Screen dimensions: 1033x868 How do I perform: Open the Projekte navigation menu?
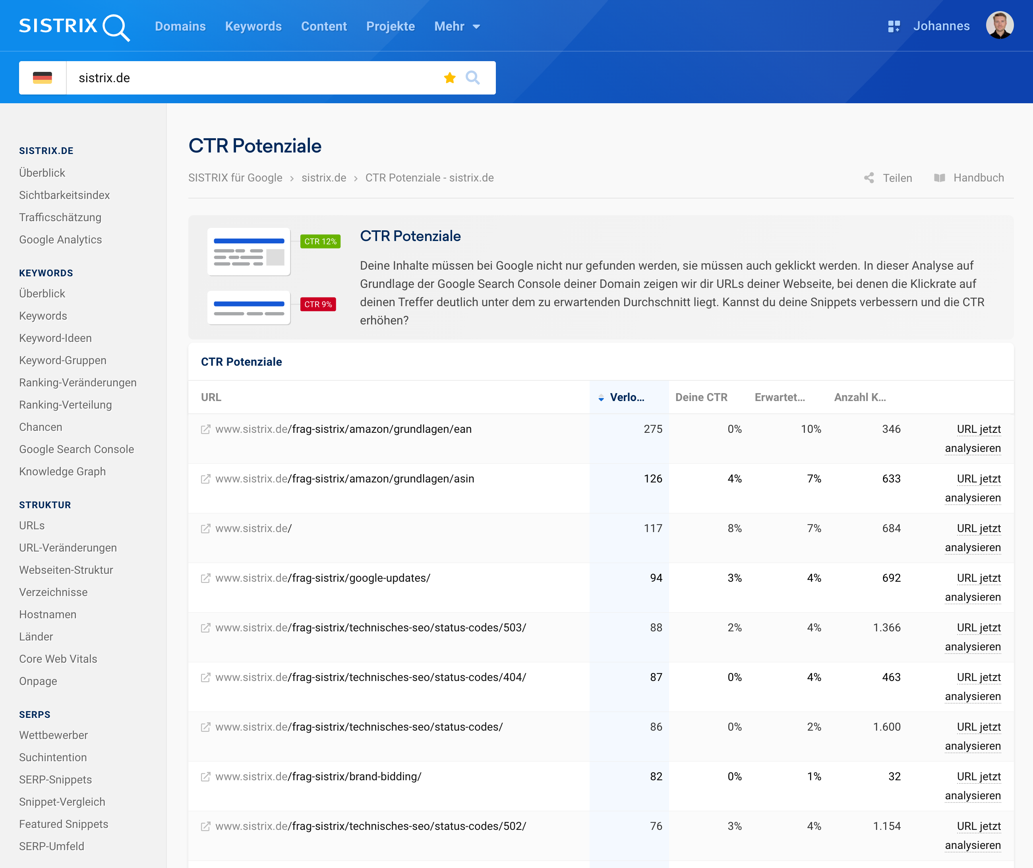point(391,27)
